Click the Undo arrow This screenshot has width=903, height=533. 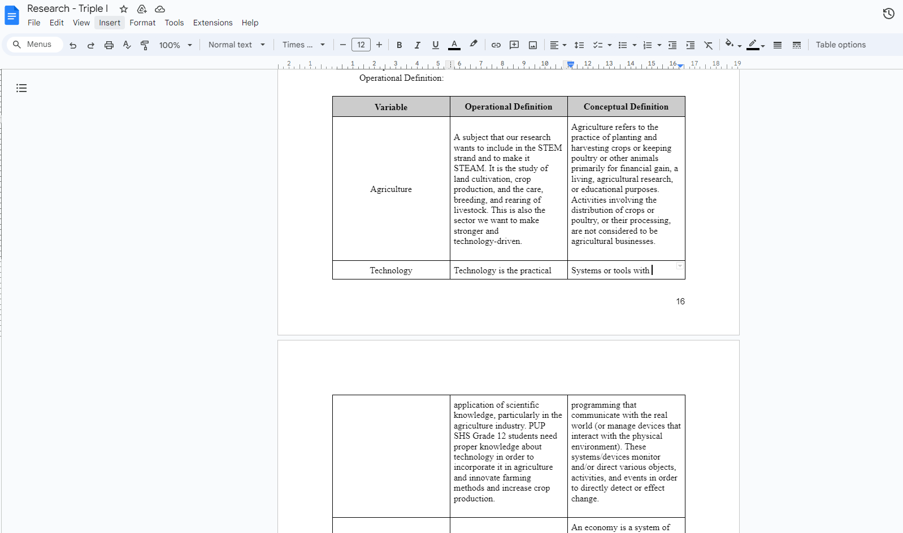coord(73,45)
